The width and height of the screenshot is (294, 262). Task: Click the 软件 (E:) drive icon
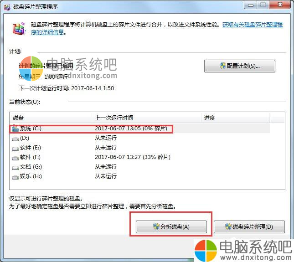(x=15, y=148)
